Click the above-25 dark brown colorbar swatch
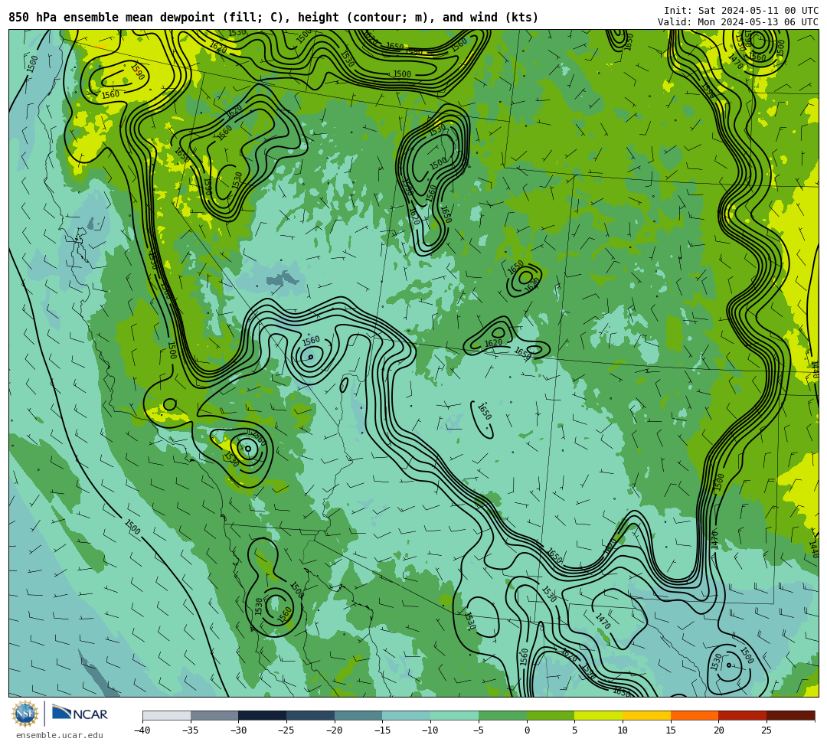The width and height of the screenshot is (827, 745). coord(790,716)
